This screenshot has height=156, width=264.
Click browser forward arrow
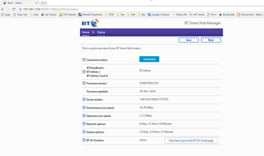point(8,9)
